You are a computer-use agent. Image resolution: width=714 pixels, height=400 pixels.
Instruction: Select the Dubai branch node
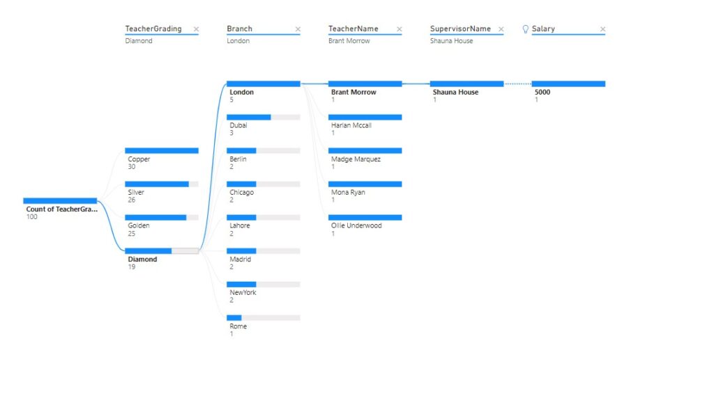click(263, 125)
